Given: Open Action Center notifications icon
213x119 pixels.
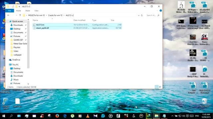Looking at the screenshot, I should pyautogui.click(x=187, y=116).
